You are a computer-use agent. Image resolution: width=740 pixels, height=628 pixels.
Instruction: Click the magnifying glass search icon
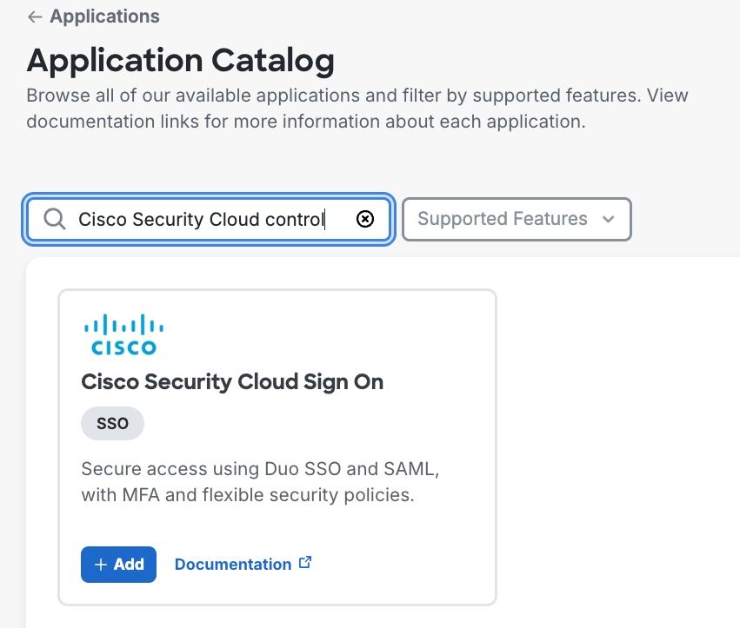(x=54, y=220)
